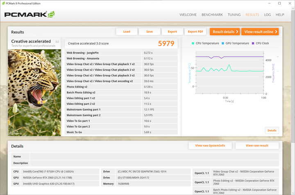Image resolution: width=295 pixels, height=195 pixels.
Task: Select the Music To Go row
Action: (121, 132)
